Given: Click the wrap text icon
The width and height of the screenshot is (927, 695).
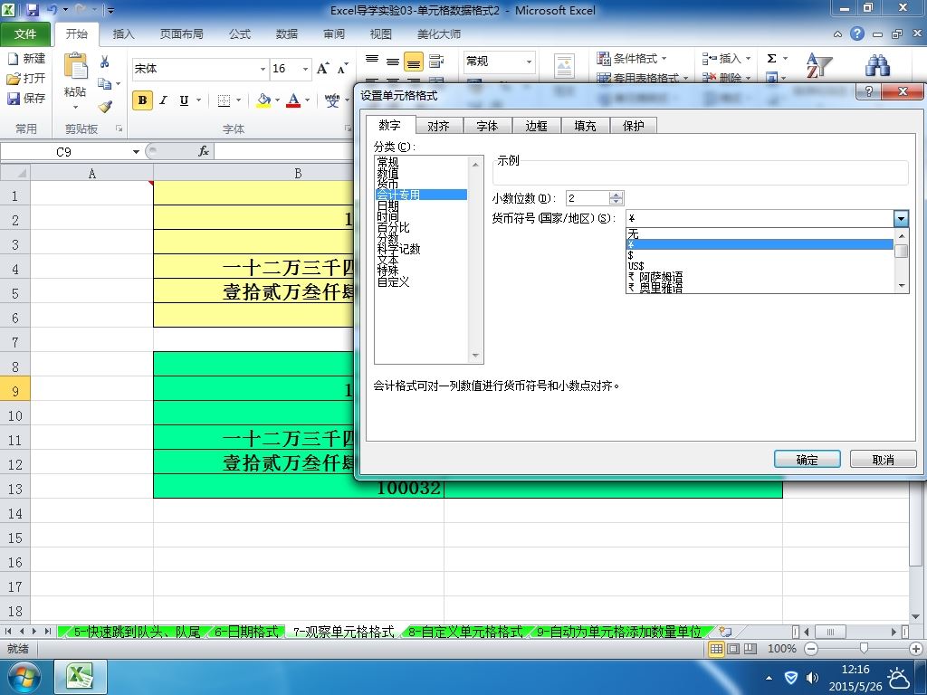Looking at the screenshot, I should [437, 61].
